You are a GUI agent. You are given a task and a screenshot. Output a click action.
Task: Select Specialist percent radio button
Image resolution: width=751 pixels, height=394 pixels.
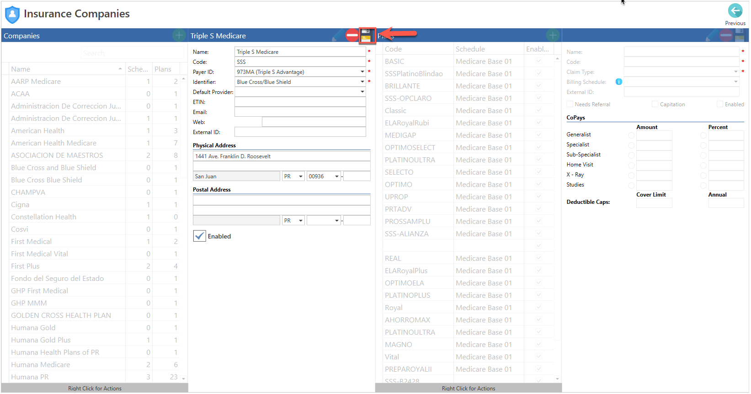[x=703, y=145]
